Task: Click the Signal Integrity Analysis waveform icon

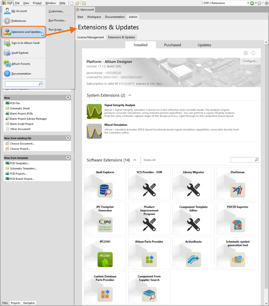Action: point(94,111)
